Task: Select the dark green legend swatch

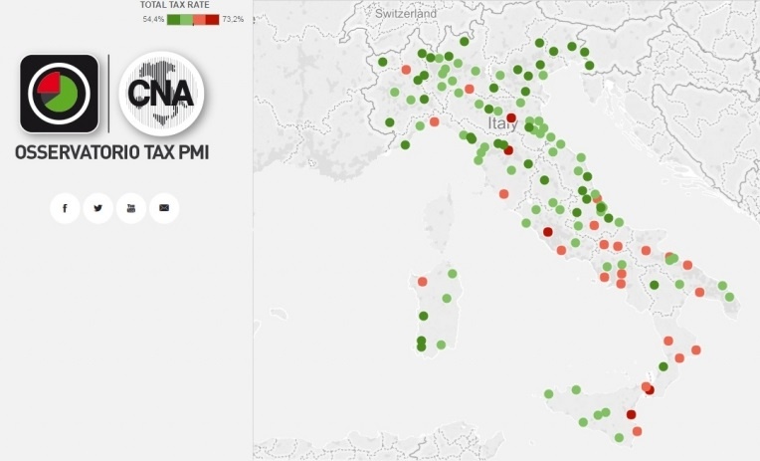Action: [173, 19]
